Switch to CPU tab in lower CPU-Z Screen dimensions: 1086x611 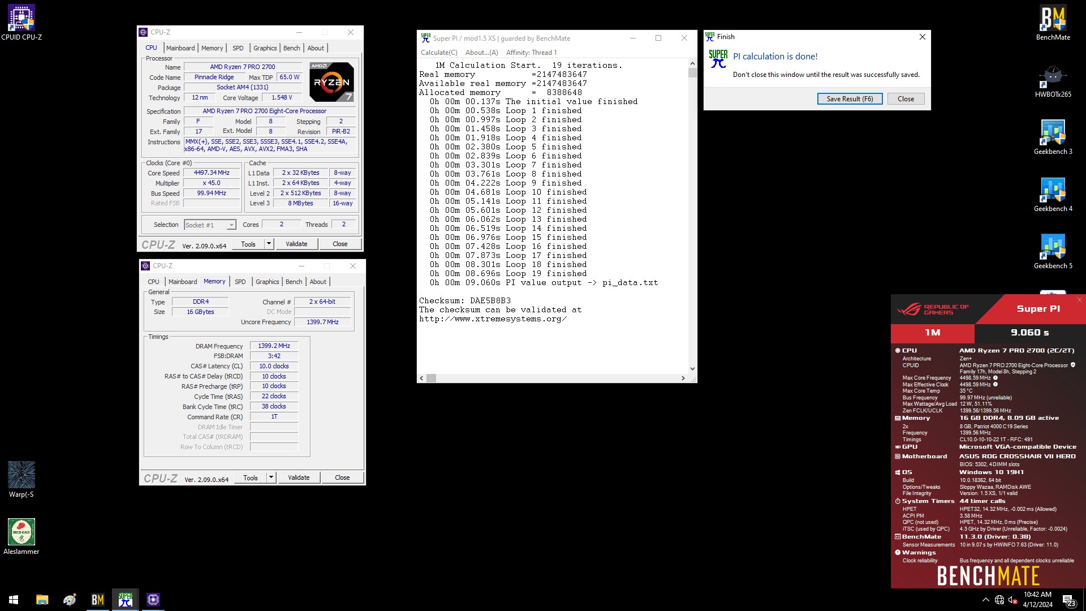(153, 282)
